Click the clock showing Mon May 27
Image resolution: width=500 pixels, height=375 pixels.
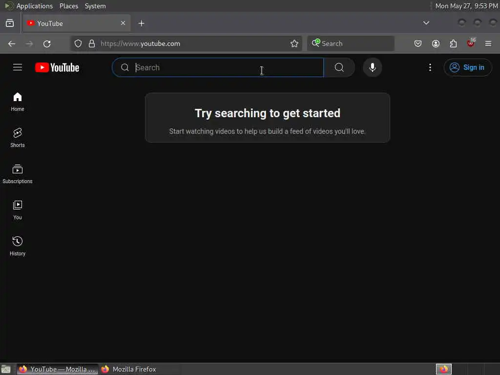click(x=466, y=6)
